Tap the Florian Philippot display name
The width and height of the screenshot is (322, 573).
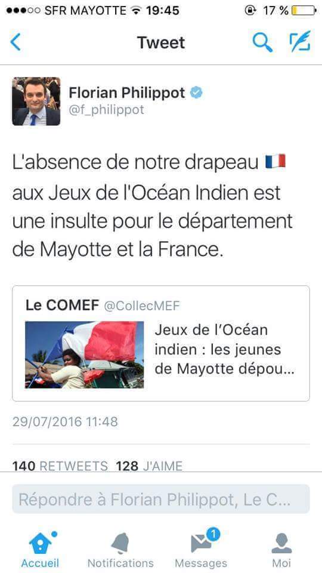pos(127,93)
